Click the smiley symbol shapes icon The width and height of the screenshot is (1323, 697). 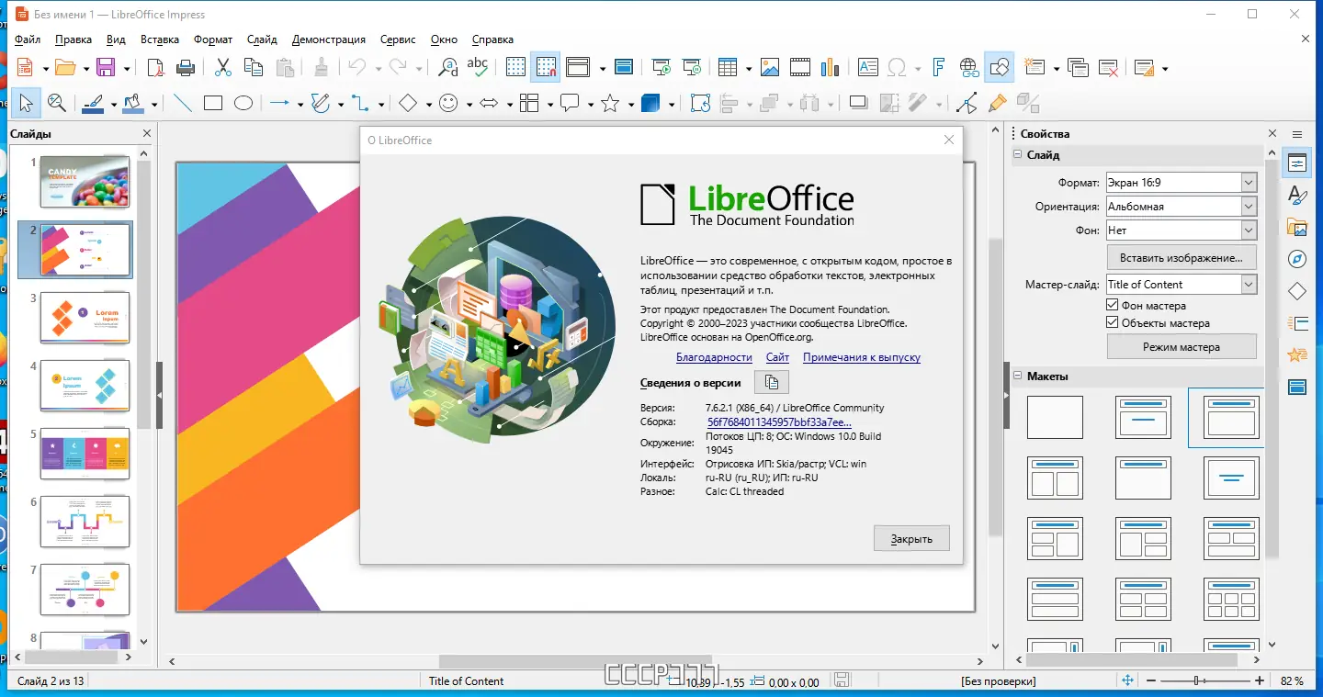pyautogui.click(x=448, y=103)
